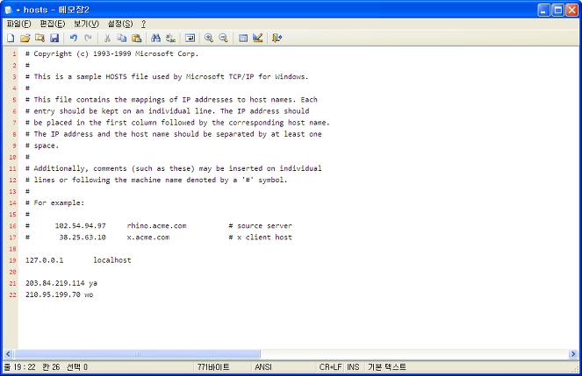Click rhino.acme.com on line 16
The height and width of the screenshot is (376, 582).
point(156,225)
